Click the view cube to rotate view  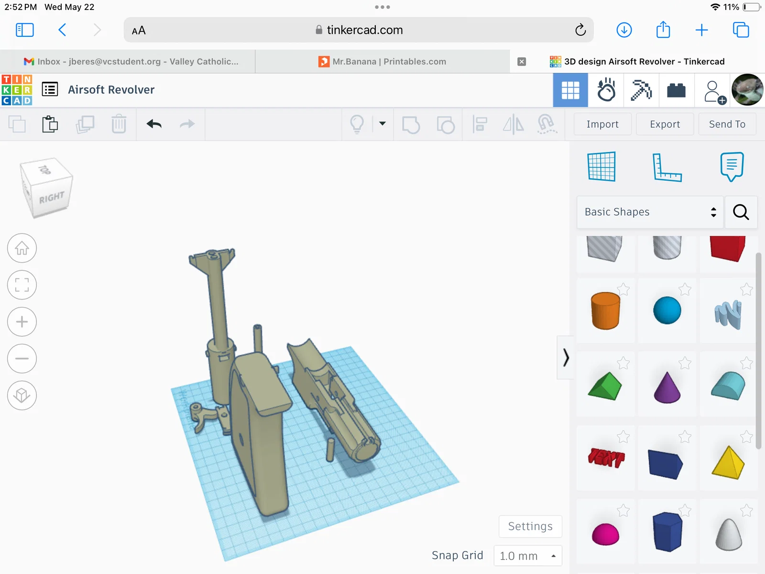pyautogui.click(x=46, y=188)
